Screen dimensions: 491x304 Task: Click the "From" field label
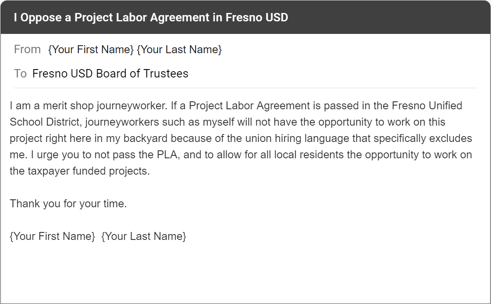[x=27, y=49]
